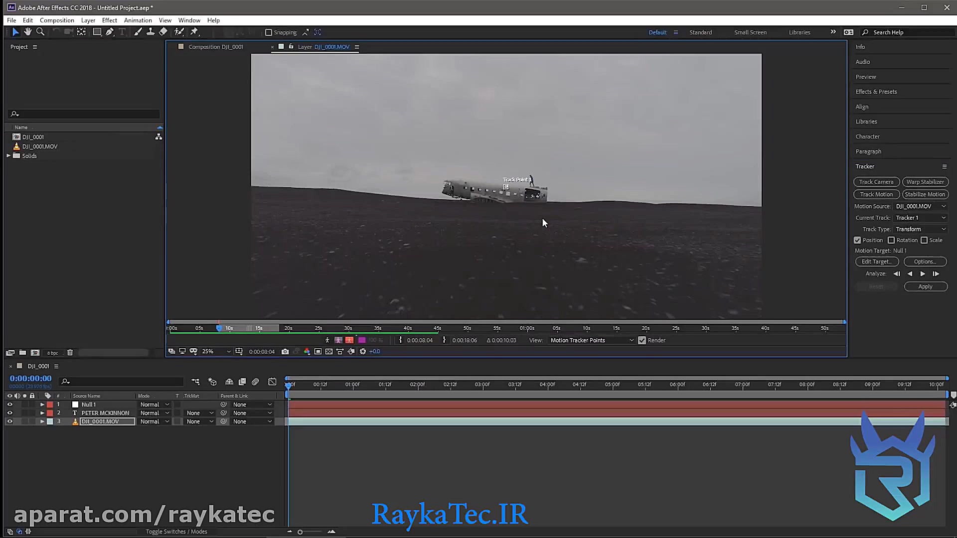Click the magenta background color swatch

(x=362, y=340)
